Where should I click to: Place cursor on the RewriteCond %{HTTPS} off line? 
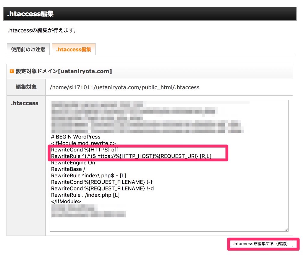[x=85, y=150]
